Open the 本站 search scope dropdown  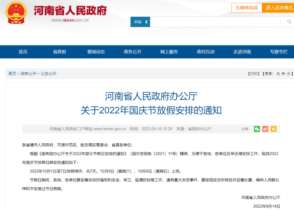140,22
